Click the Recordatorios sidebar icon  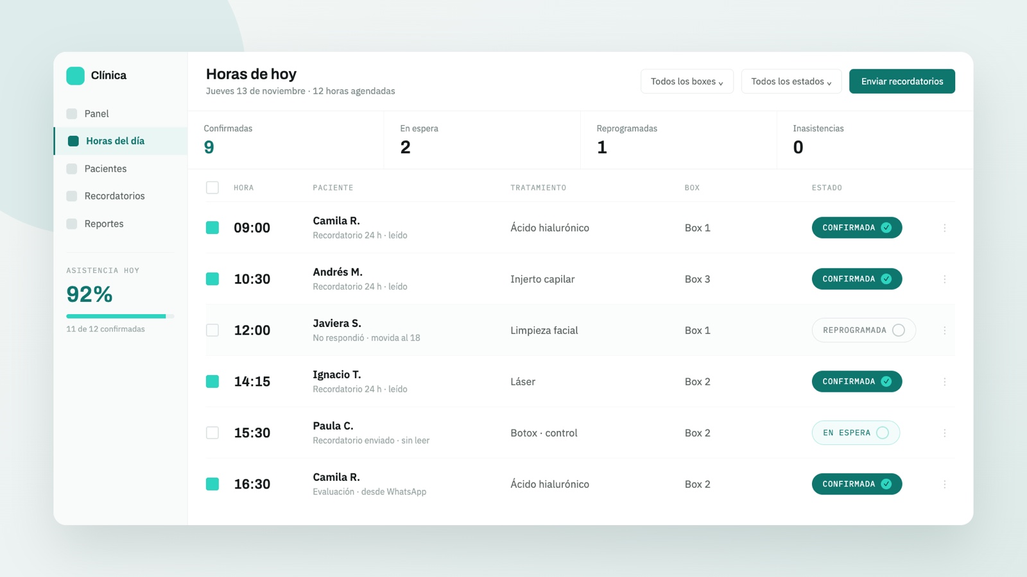click(72, 196)
